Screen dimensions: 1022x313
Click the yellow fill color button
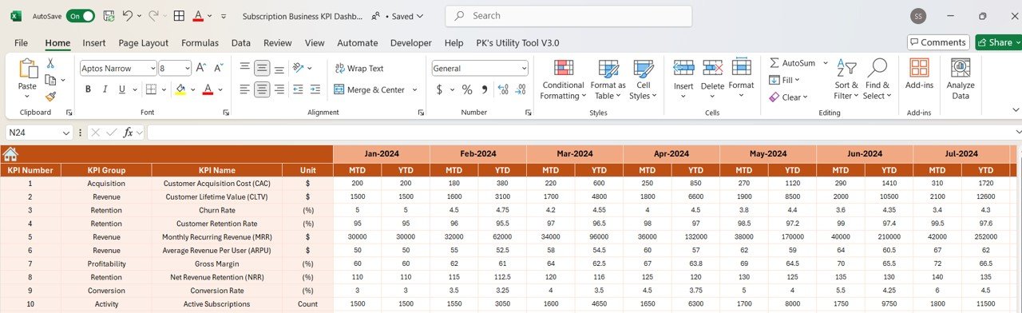(x=180, y=89)
